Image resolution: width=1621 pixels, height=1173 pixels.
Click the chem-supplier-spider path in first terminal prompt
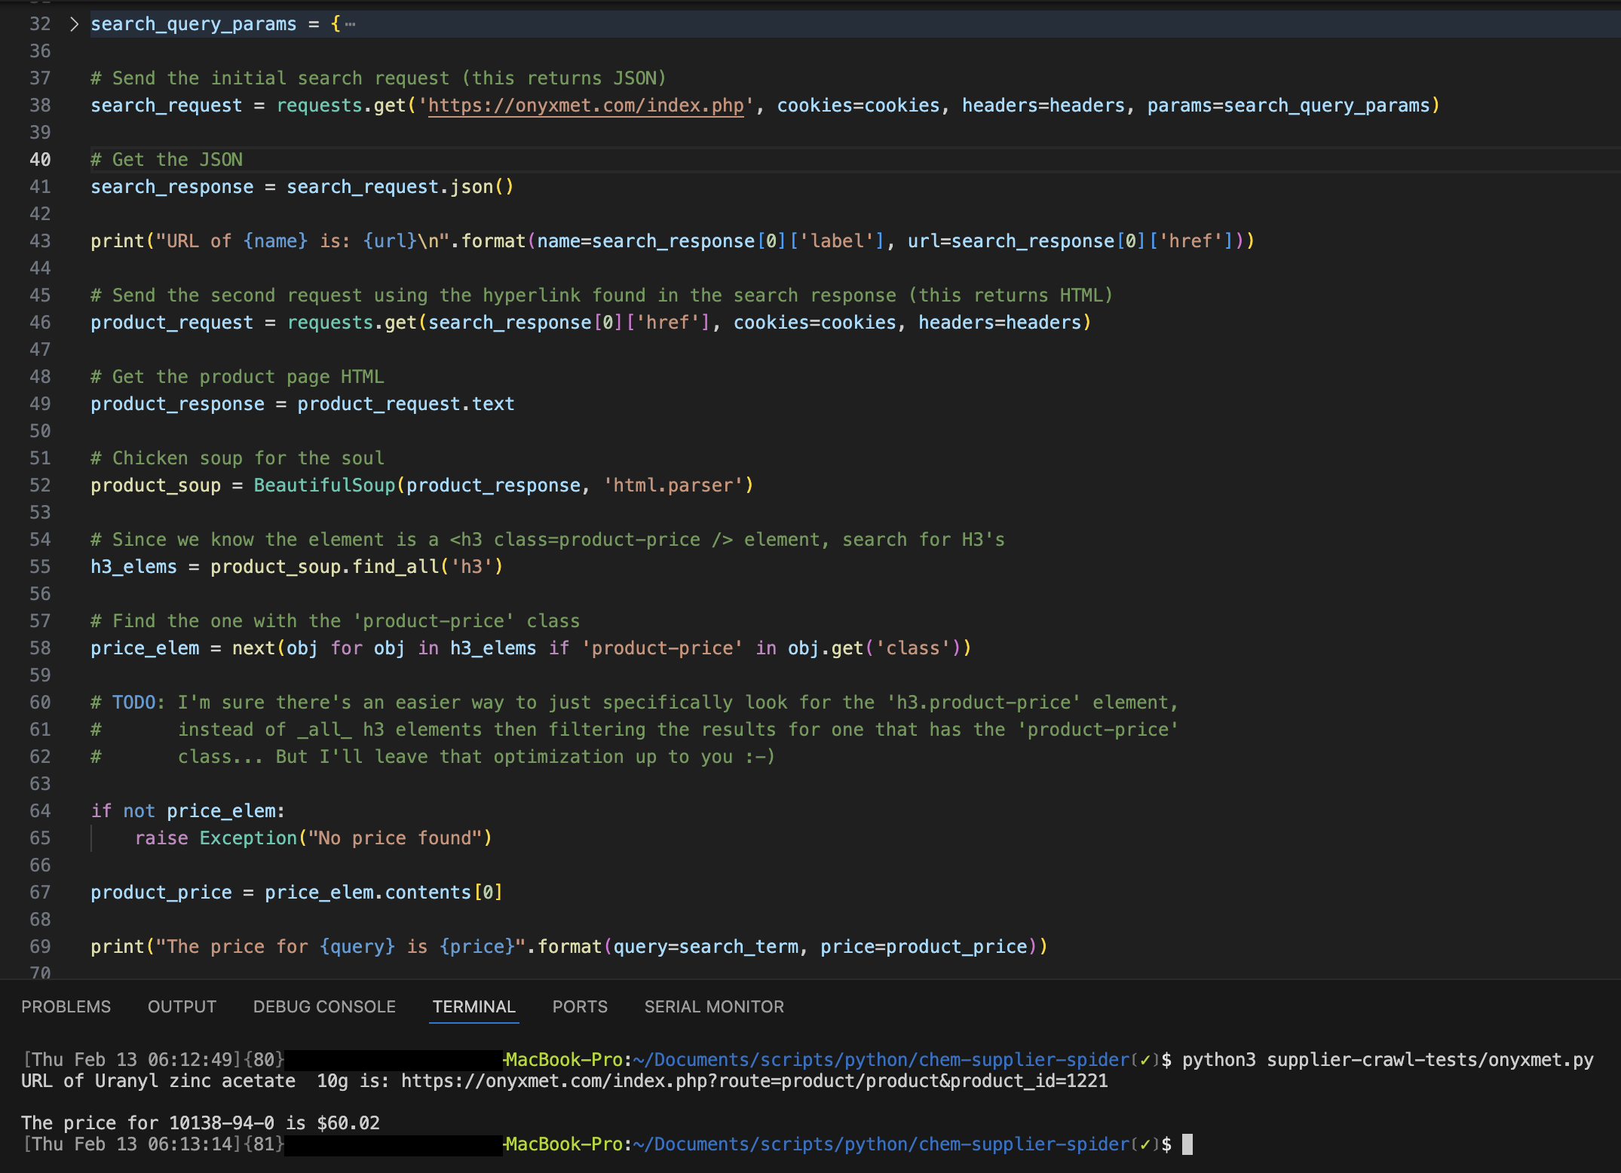pyautogui.click(x=1024, y=1060)
